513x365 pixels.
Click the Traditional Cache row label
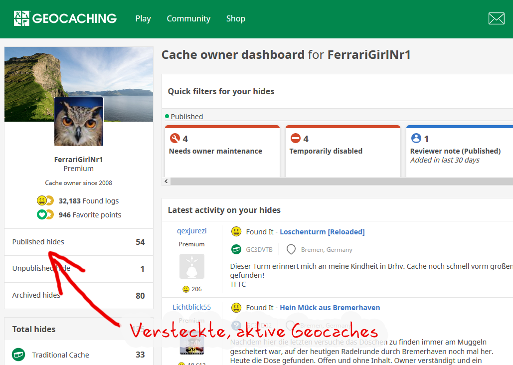[x=60, y=355]
